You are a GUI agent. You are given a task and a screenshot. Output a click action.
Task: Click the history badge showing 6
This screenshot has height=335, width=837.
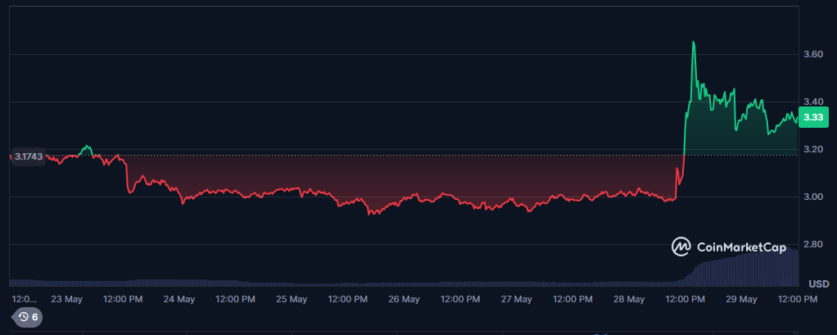[29, 318]
